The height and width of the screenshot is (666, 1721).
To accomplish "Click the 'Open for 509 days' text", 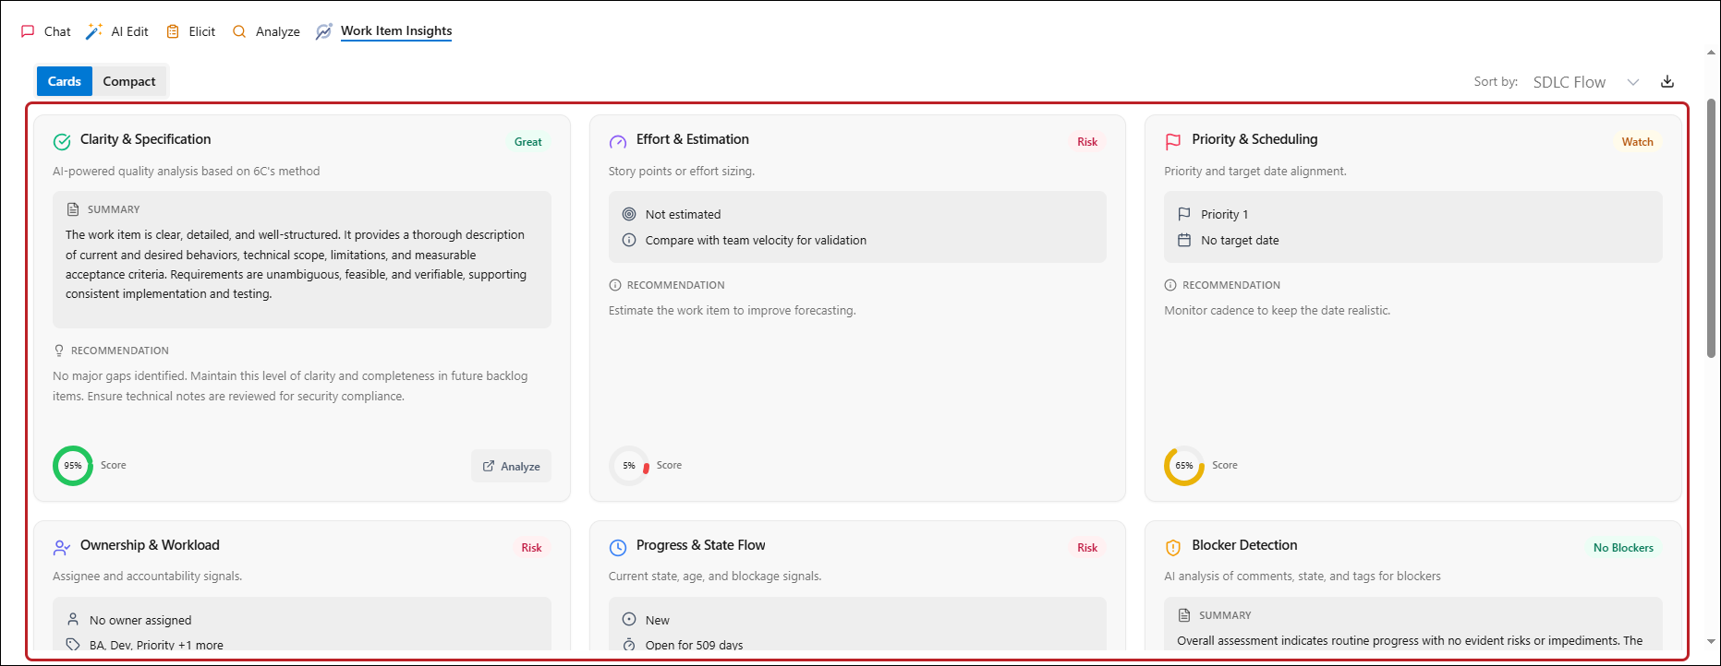I will (695, 645).
